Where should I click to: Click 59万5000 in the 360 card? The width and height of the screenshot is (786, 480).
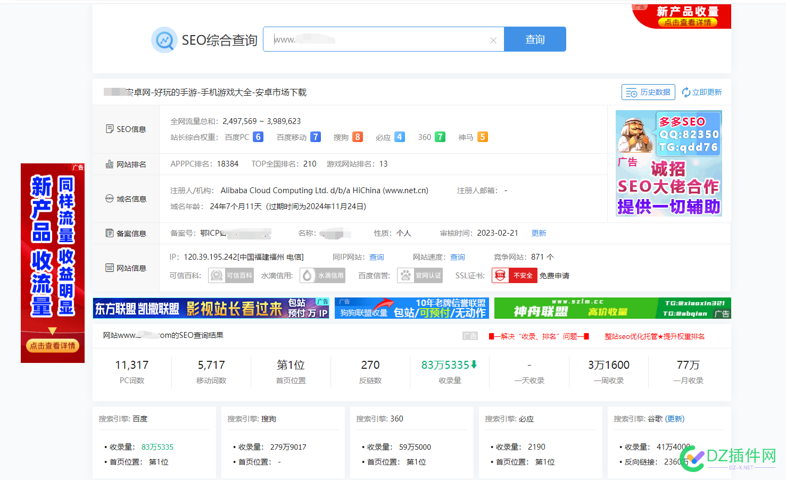pos(415,447)
